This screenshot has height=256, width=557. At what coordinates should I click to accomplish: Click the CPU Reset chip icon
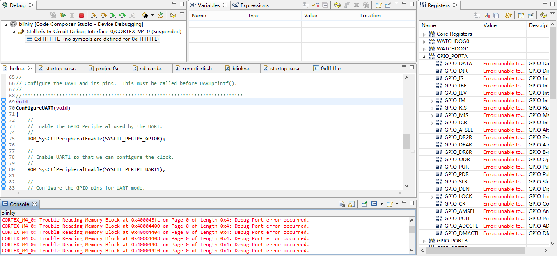tap(145, 16)
